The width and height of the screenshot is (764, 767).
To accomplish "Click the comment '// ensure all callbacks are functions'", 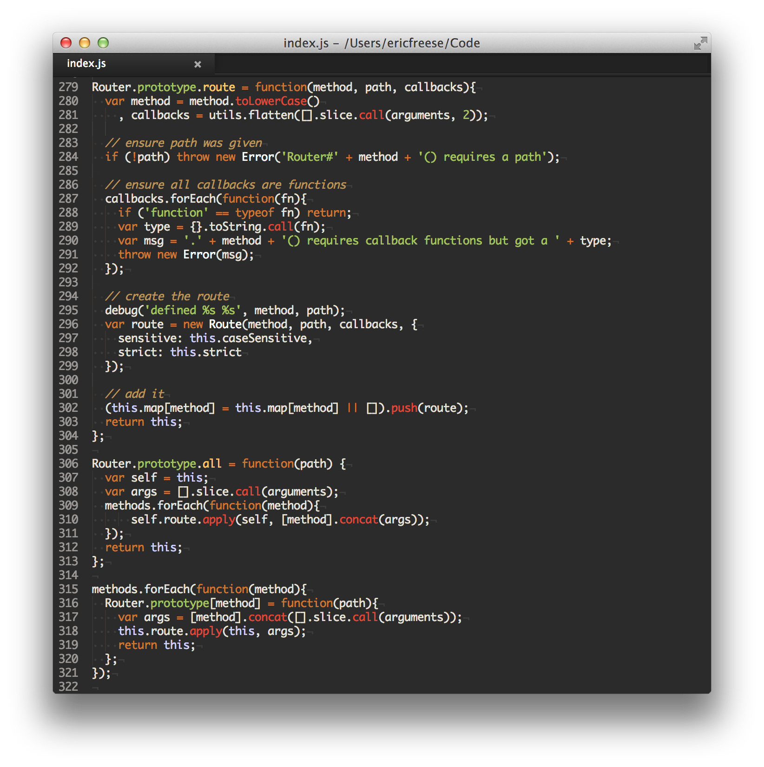I will [x=226, y=185].
